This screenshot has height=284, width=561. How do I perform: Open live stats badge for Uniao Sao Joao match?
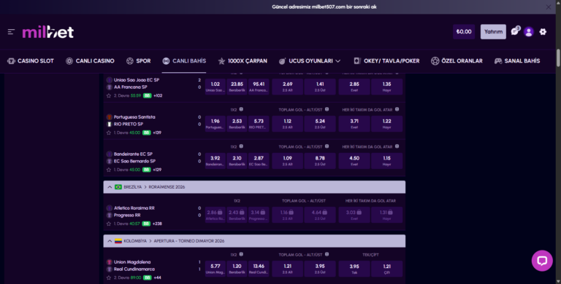pyautogui.click(x=147, y=95)
